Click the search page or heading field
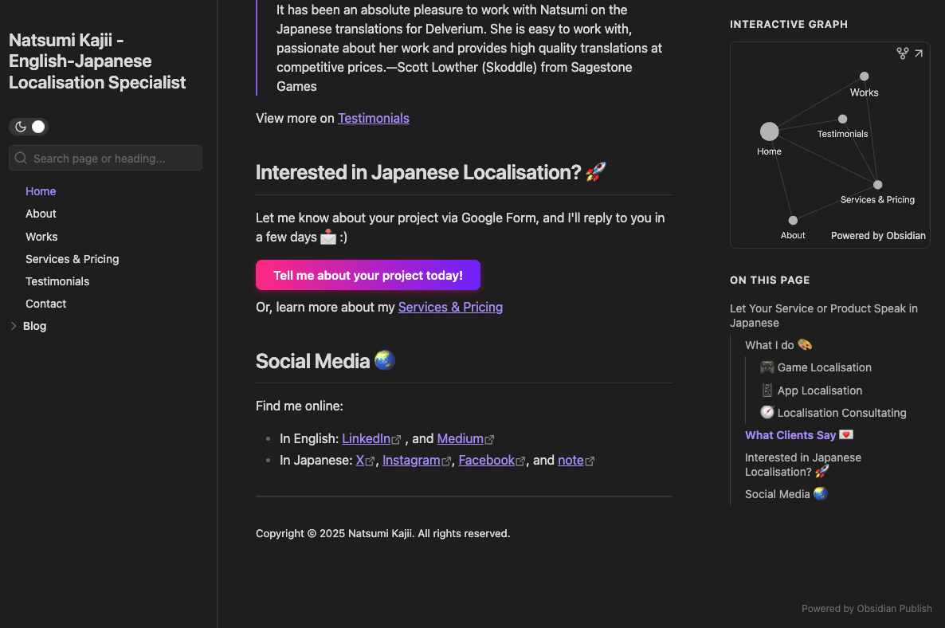Viewport: 945px width, 628px height. coord(105,158)
